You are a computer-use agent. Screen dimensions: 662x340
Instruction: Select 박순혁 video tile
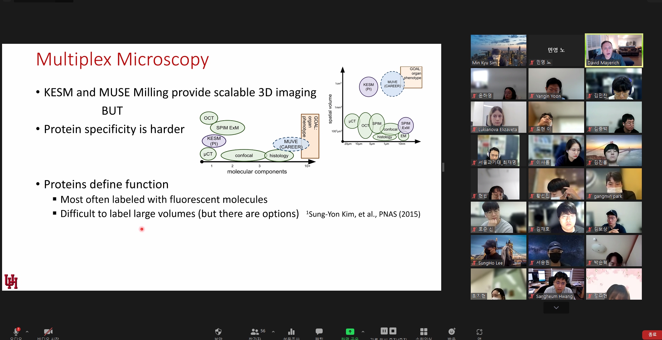tap(614, 251)
